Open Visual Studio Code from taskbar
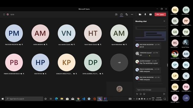Screen dimensions: 193x108 point(84,99)
